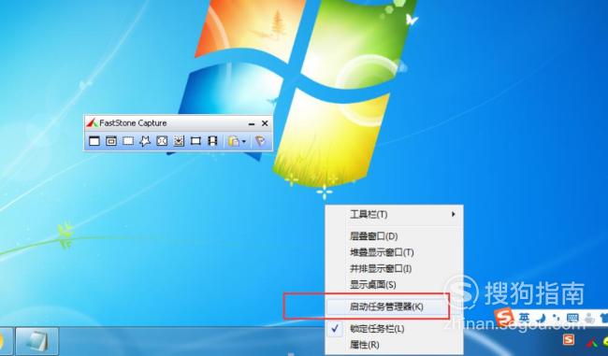Toggle punctuation mode on Sogou bar

point(557,318)
